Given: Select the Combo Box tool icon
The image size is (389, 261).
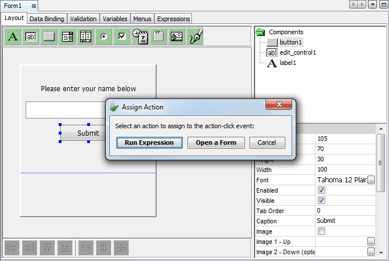Looking at the screenshot, I should pyautogui.click(x=67, y=36).
